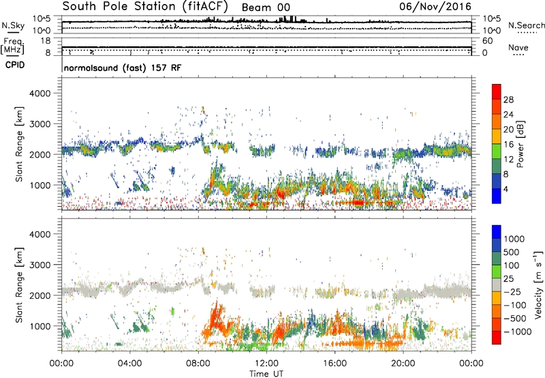Click the blue bottom segment of Power colorbar

(x=497, y=196)
